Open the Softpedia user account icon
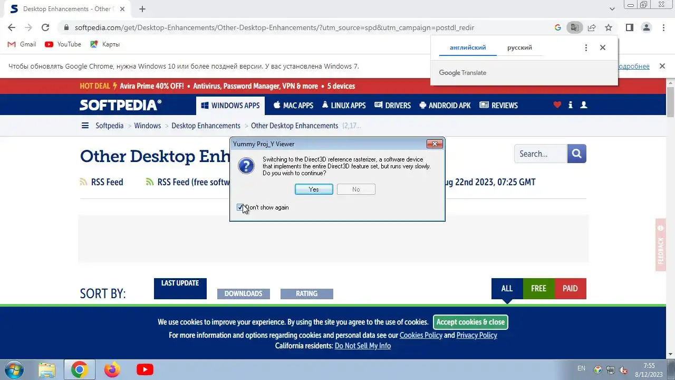 click(584, 105)
